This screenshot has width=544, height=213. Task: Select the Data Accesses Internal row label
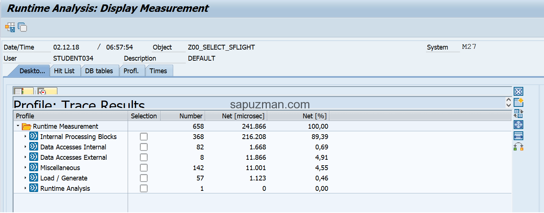coord(73,147)
